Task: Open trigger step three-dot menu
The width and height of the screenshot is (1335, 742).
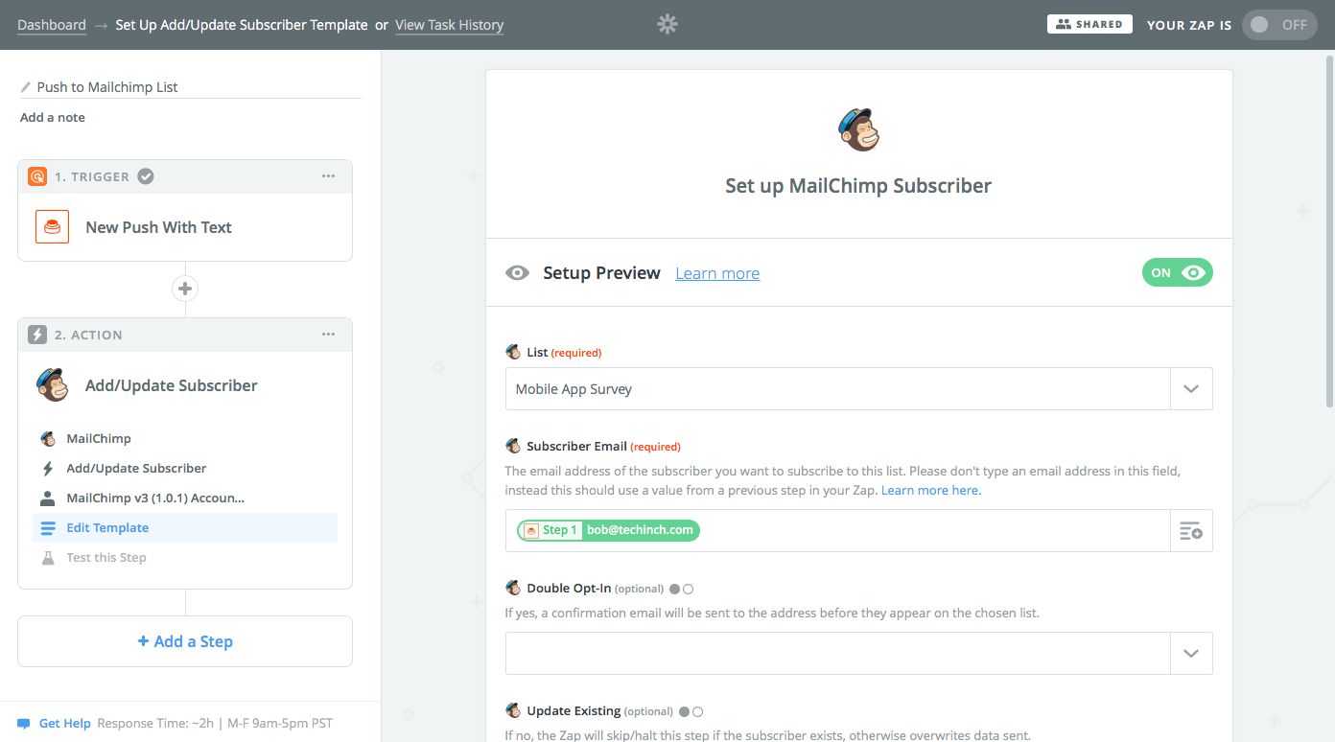Action: pyautogui.click(x=329, y=176)
